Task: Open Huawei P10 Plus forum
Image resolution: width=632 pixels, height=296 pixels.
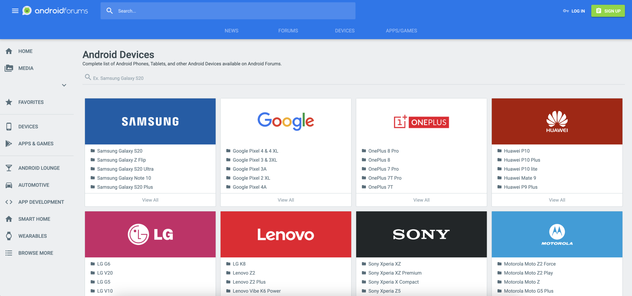Action: pyautogui.click(x=522, y=160)
